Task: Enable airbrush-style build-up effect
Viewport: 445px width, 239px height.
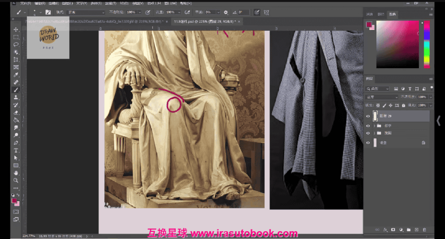Action: click(x=187, y=12)
